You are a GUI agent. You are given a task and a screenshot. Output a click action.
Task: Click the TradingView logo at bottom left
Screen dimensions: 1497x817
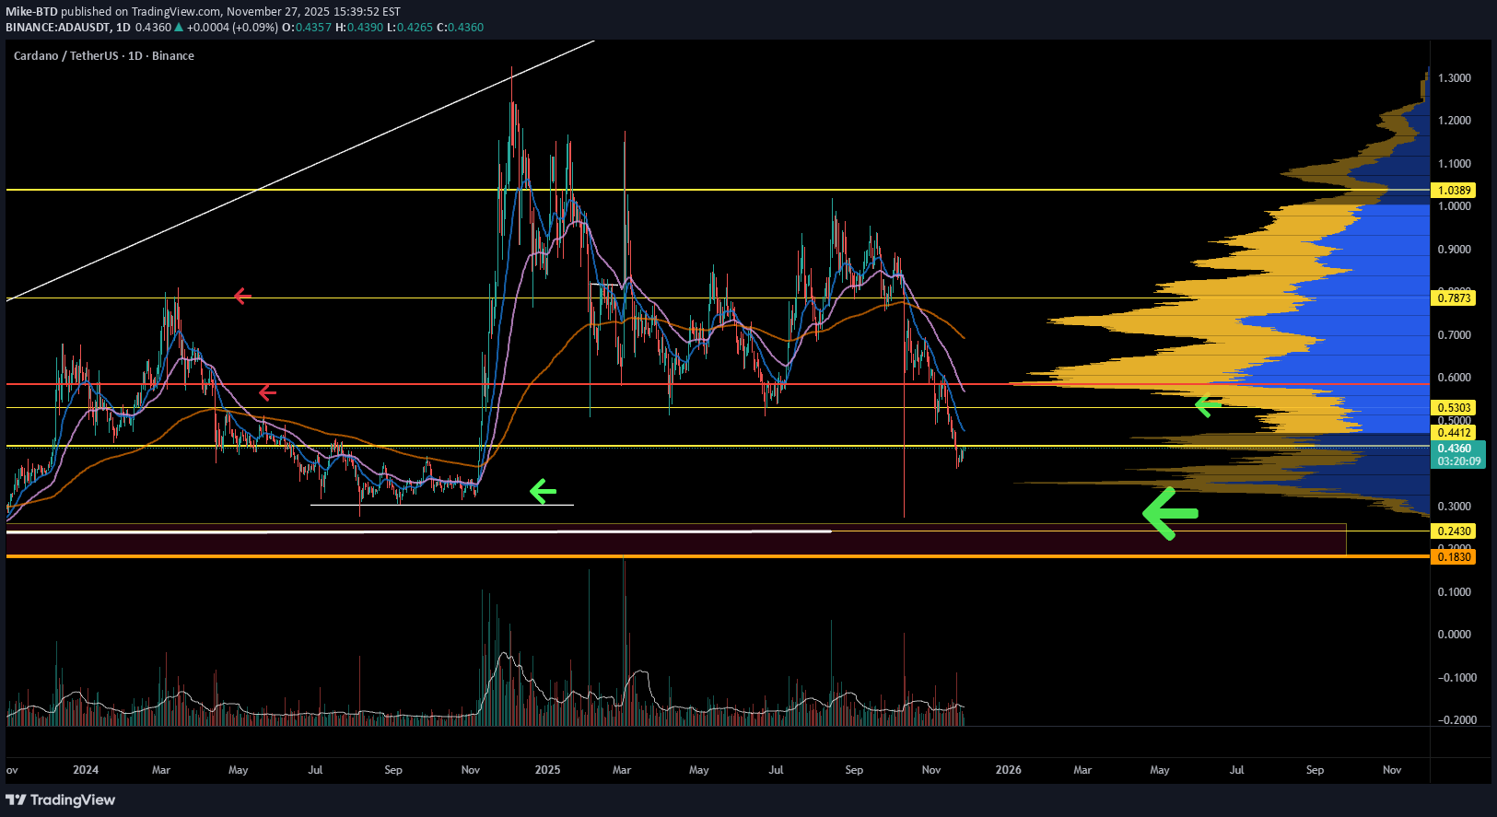click(x=61, y=799)
